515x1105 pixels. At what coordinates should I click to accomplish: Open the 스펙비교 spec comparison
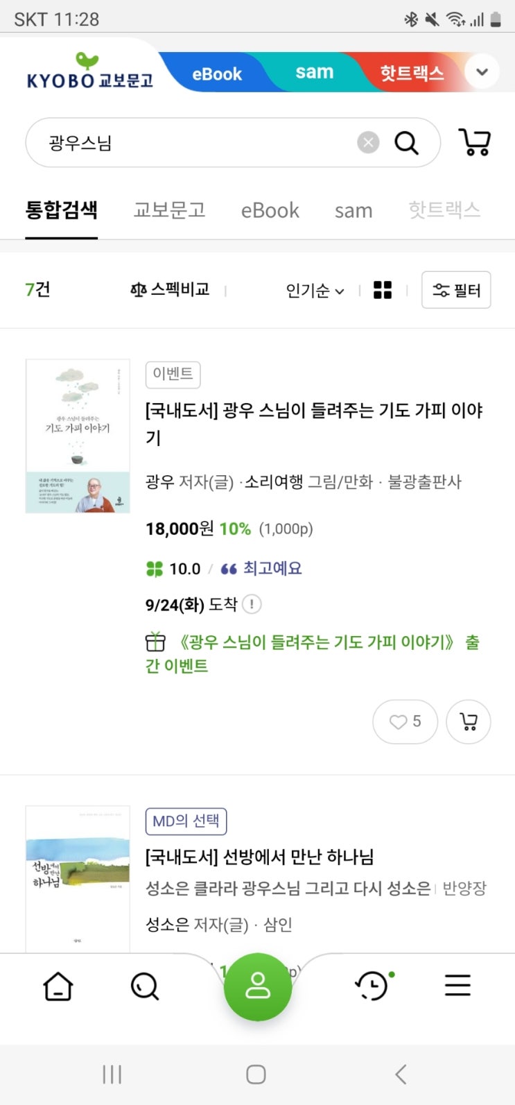pyautogui.click(x=170, y=289)
